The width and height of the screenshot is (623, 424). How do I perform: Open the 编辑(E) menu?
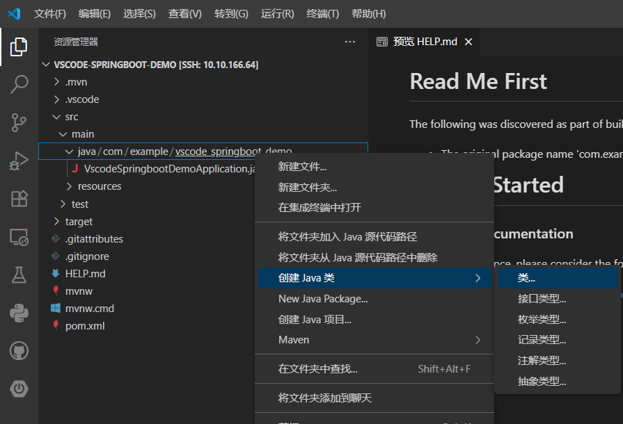(x=95, y=14)
